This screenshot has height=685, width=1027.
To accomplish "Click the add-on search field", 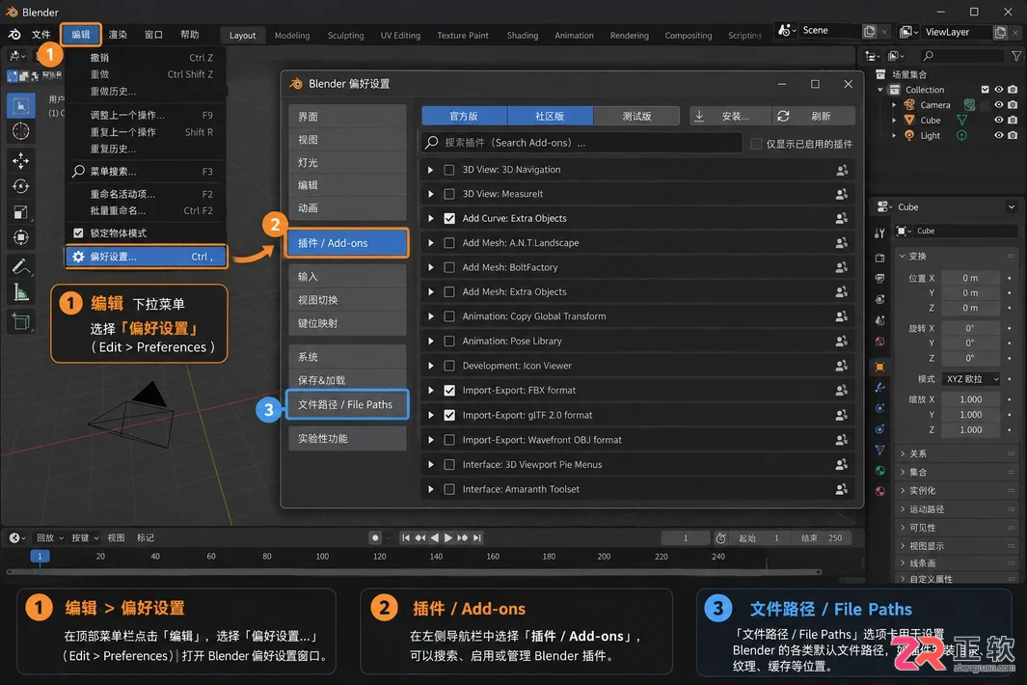I will (x=581, y=142).
